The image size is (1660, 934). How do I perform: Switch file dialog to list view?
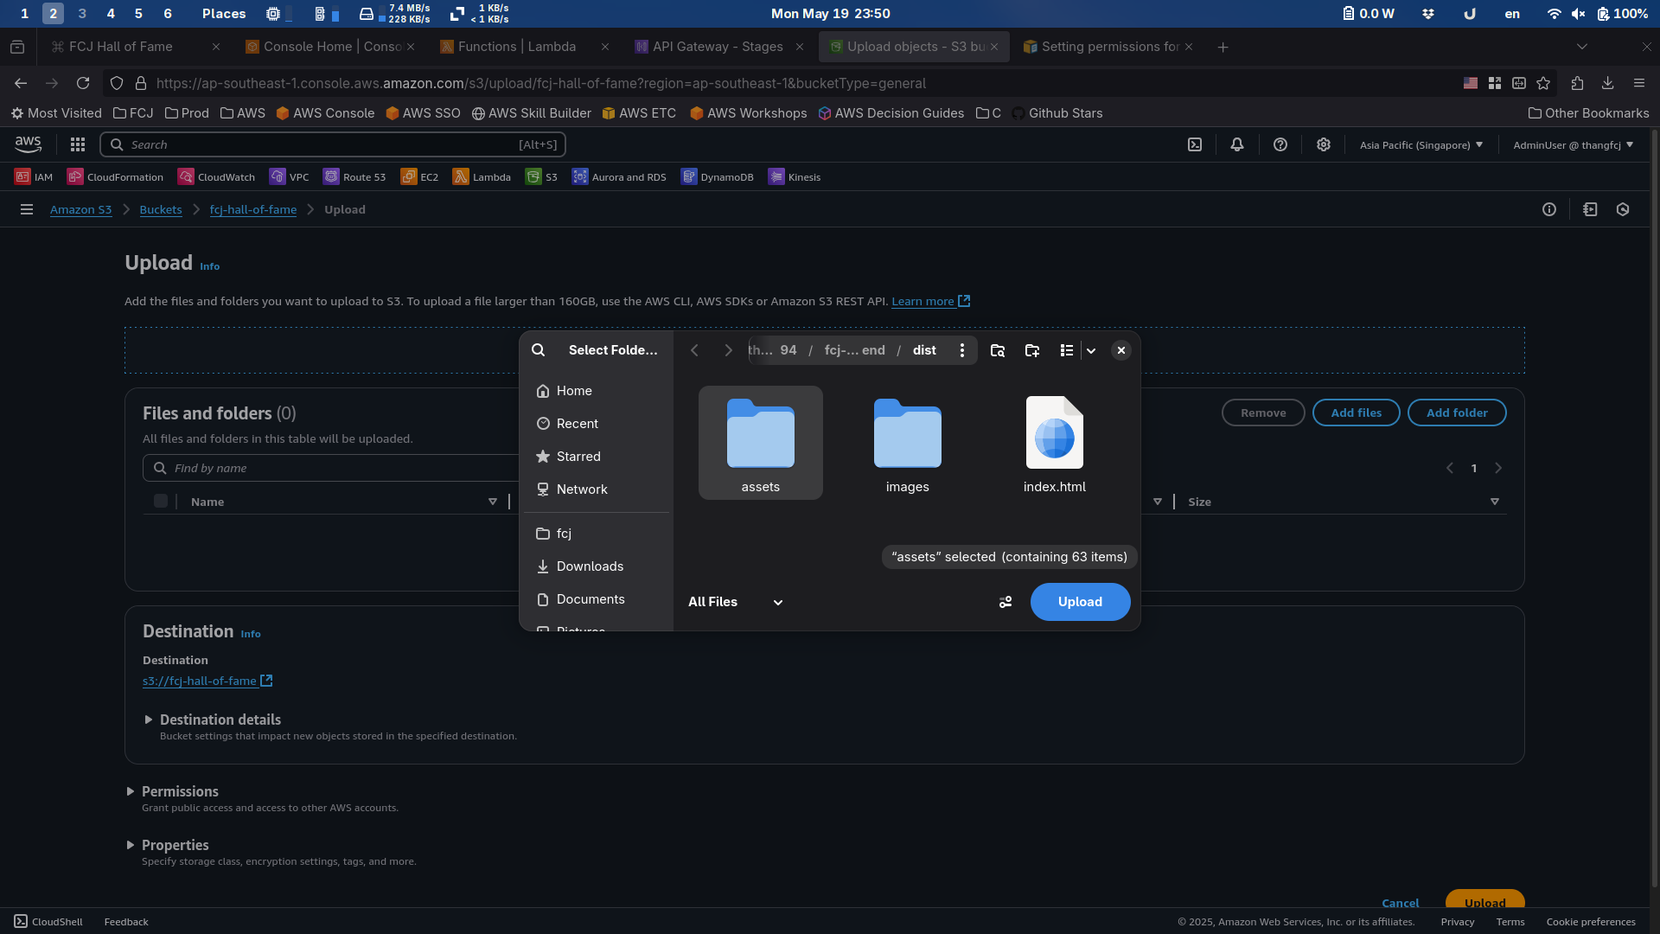[1067, 350]
